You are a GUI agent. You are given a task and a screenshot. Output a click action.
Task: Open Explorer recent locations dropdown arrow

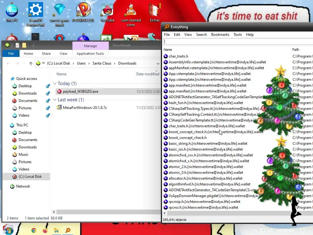24,63
